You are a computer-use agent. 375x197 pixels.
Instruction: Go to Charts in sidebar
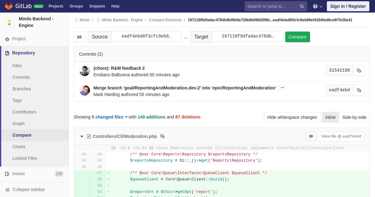point(19,147)
